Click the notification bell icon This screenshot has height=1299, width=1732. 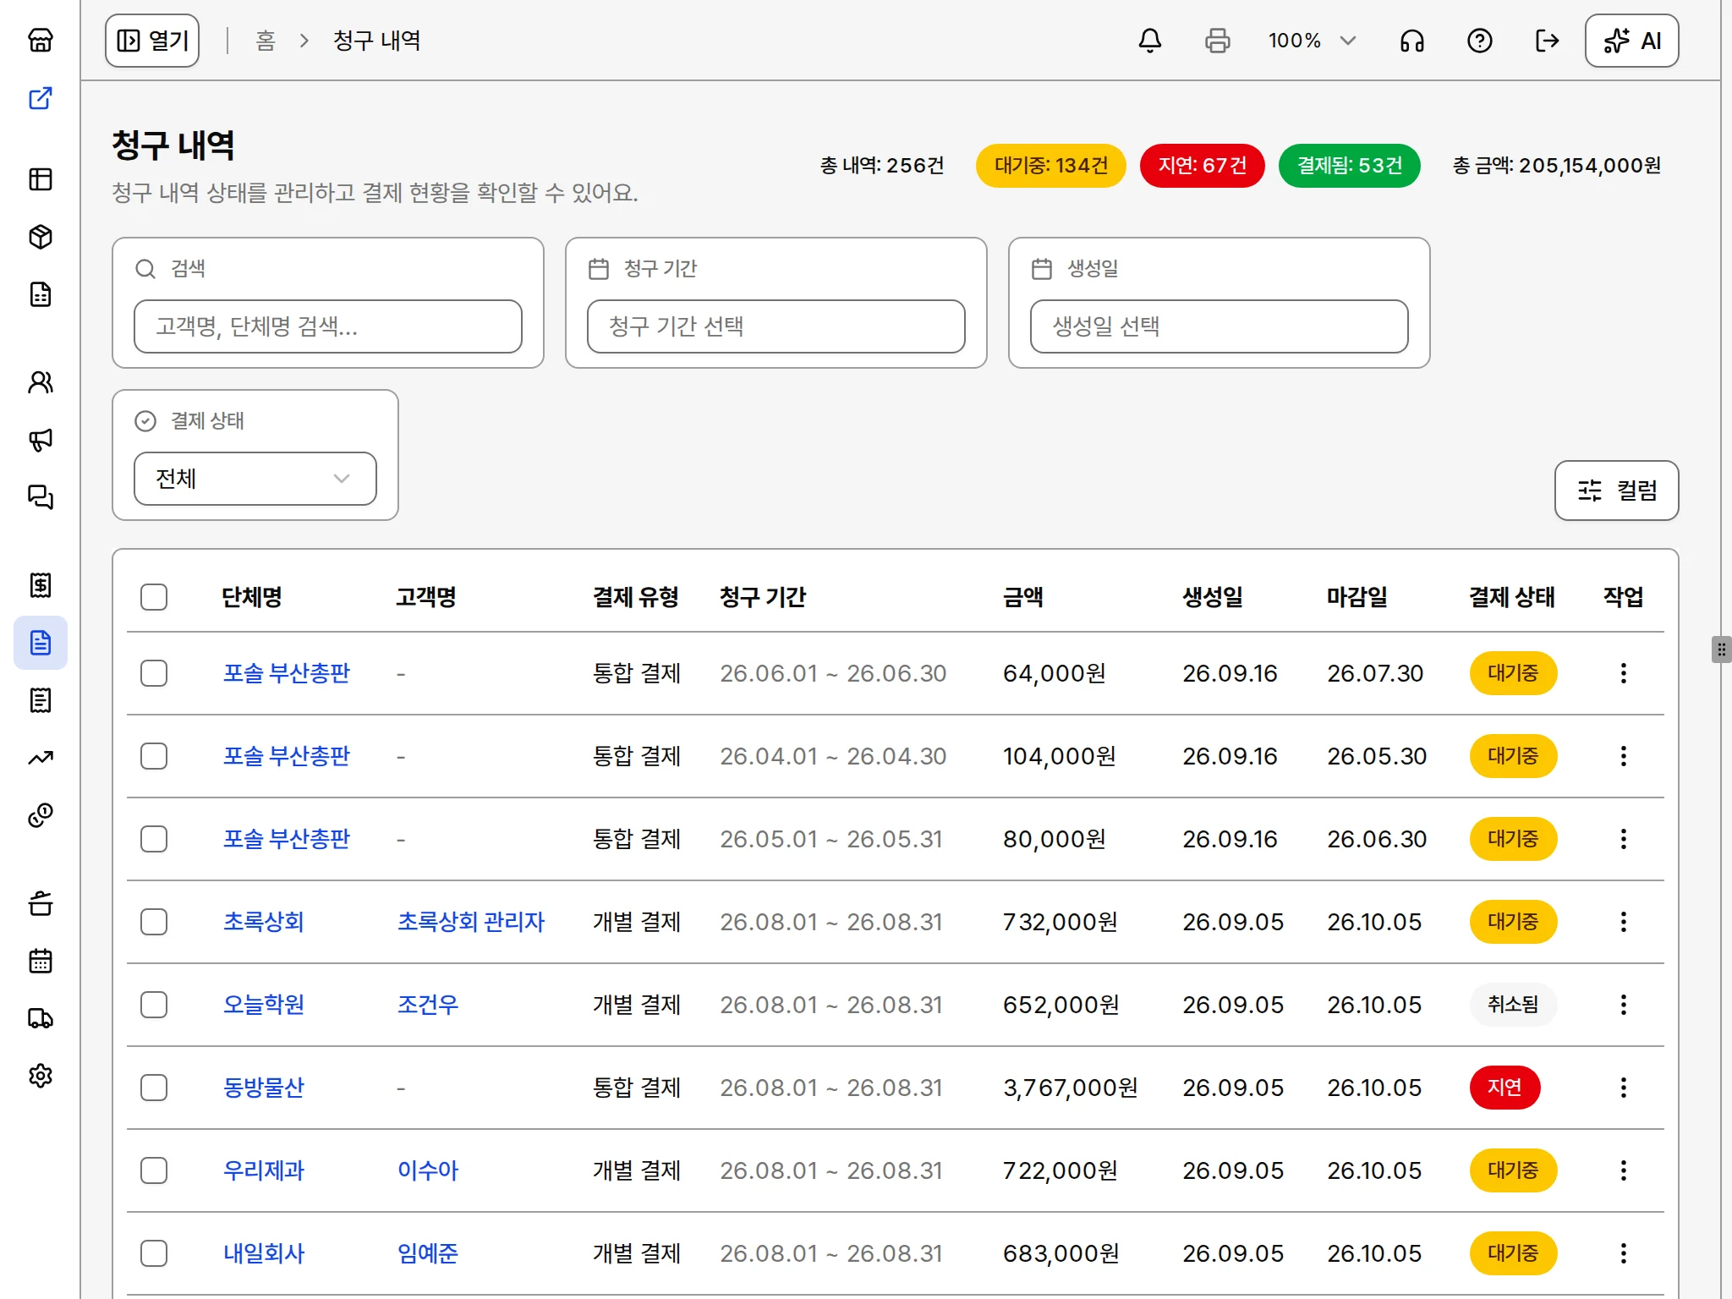(x=1150, y=41)
